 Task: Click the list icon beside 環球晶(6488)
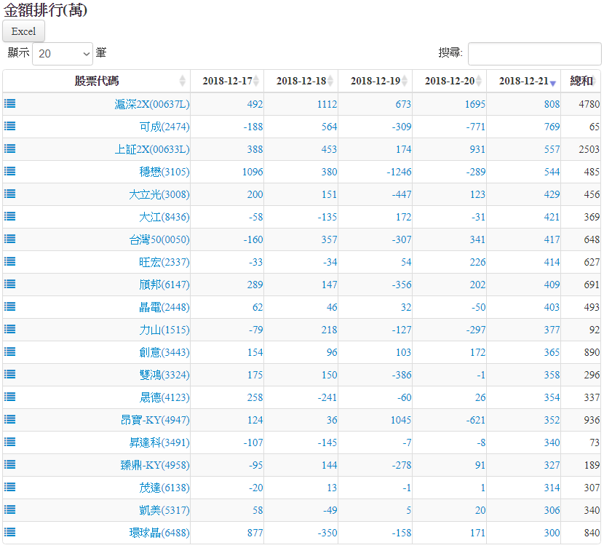(x=10, y=532)
